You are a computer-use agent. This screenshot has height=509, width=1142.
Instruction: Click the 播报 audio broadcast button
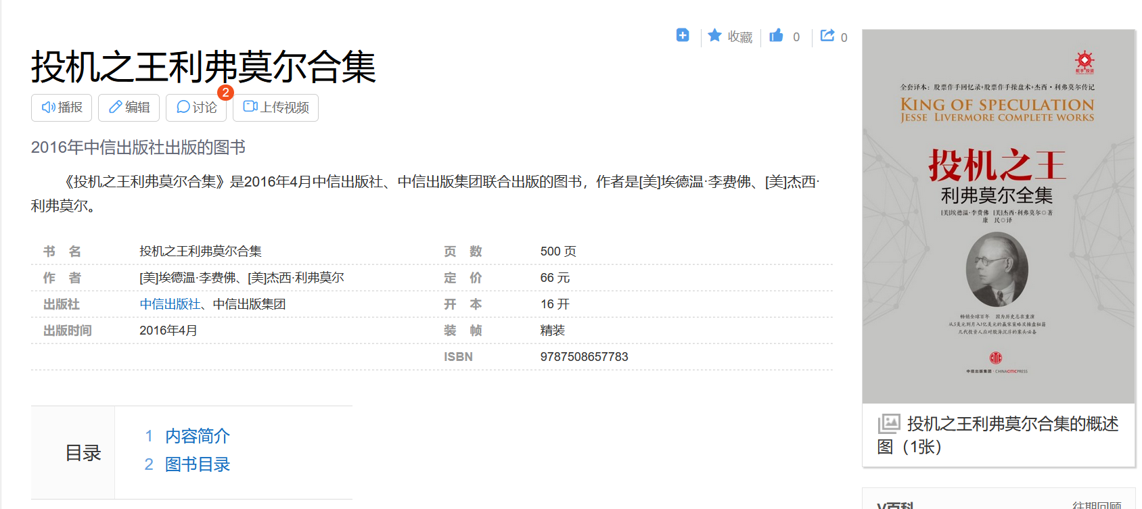pyautogui.click(x=62, y=107)
